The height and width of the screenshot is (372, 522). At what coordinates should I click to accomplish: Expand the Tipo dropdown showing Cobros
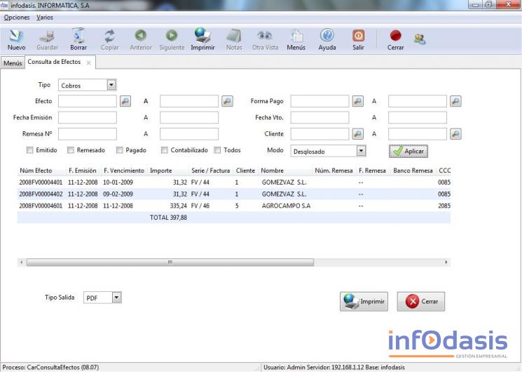111,85
